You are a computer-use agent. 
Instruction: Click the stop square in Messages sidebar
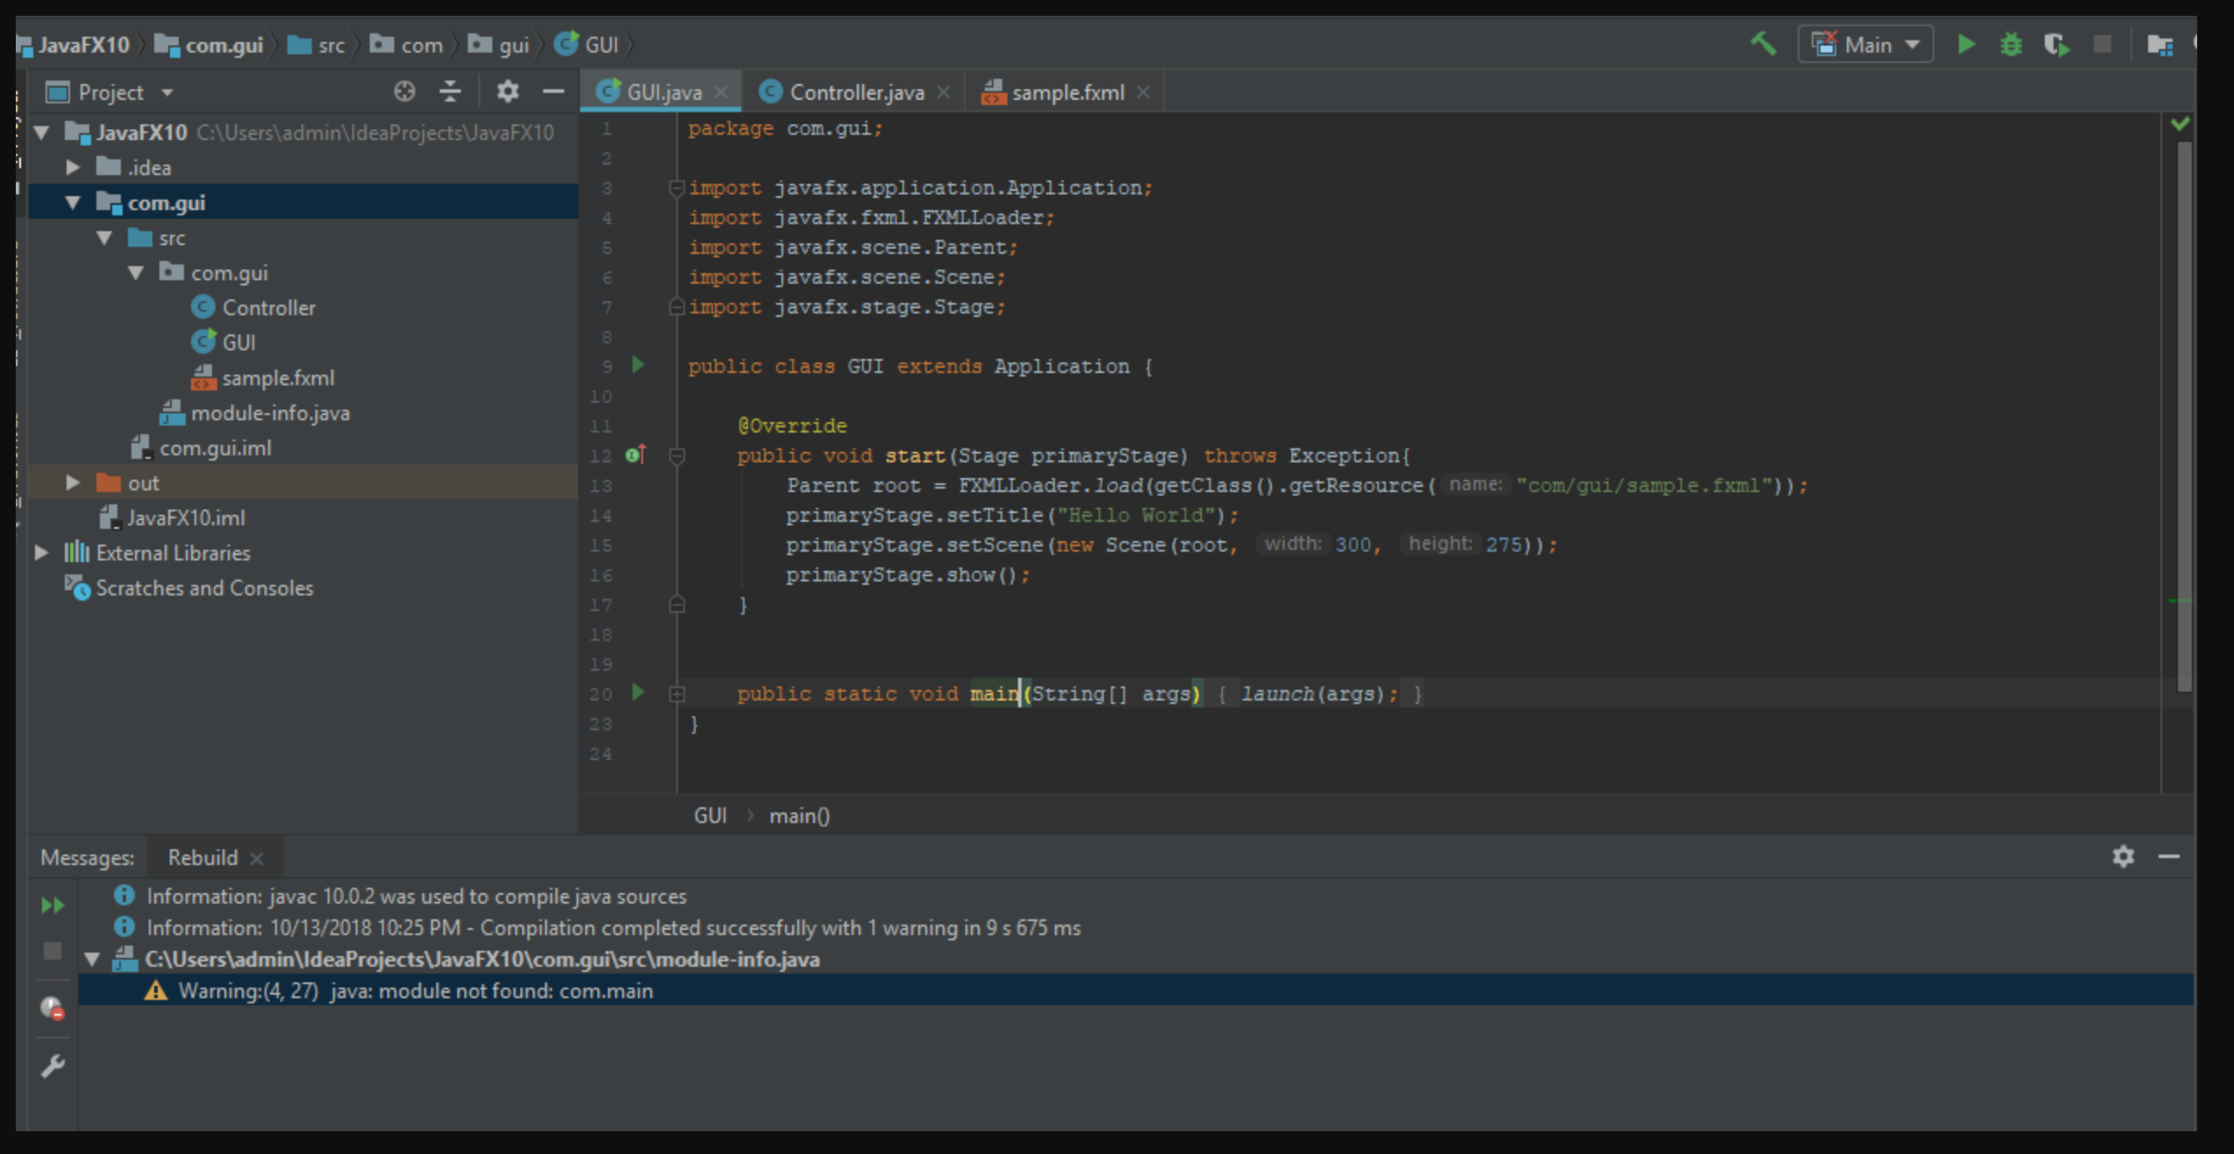pos(53,951)
